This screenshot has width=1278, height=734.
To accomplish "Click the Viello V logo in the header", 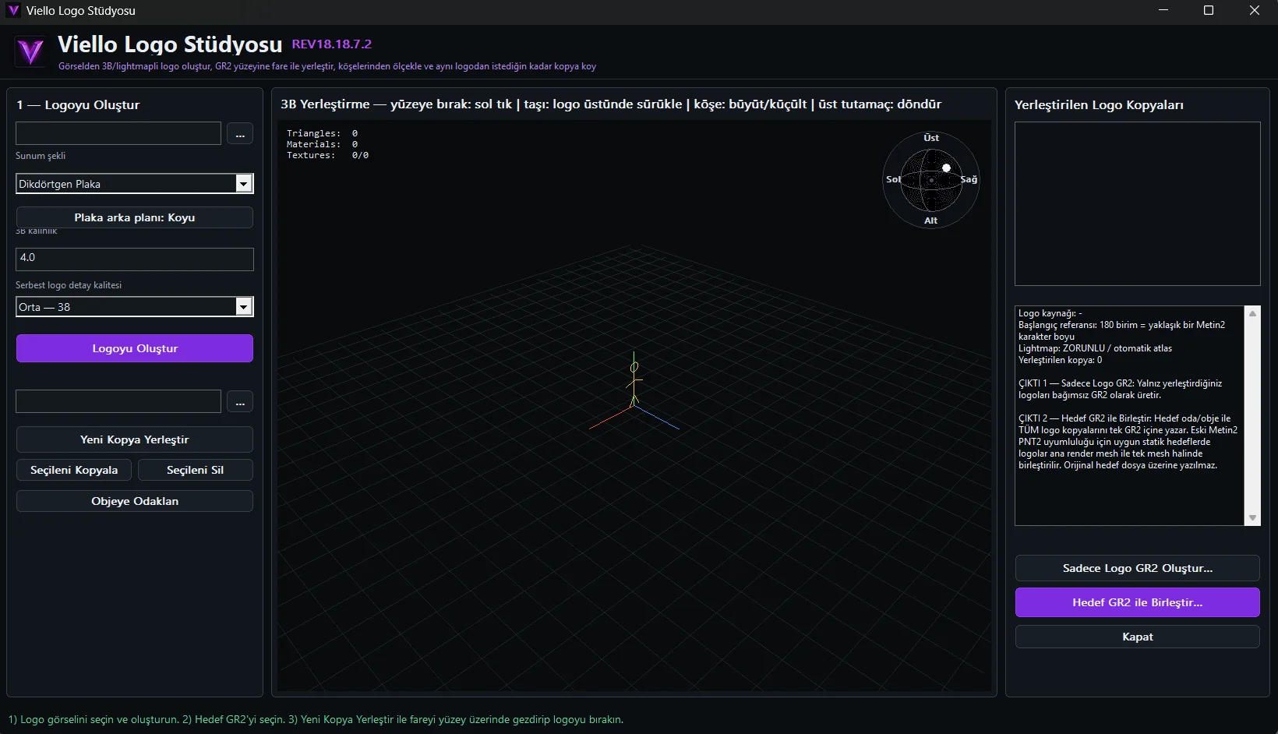I will (x=30, y=52).
